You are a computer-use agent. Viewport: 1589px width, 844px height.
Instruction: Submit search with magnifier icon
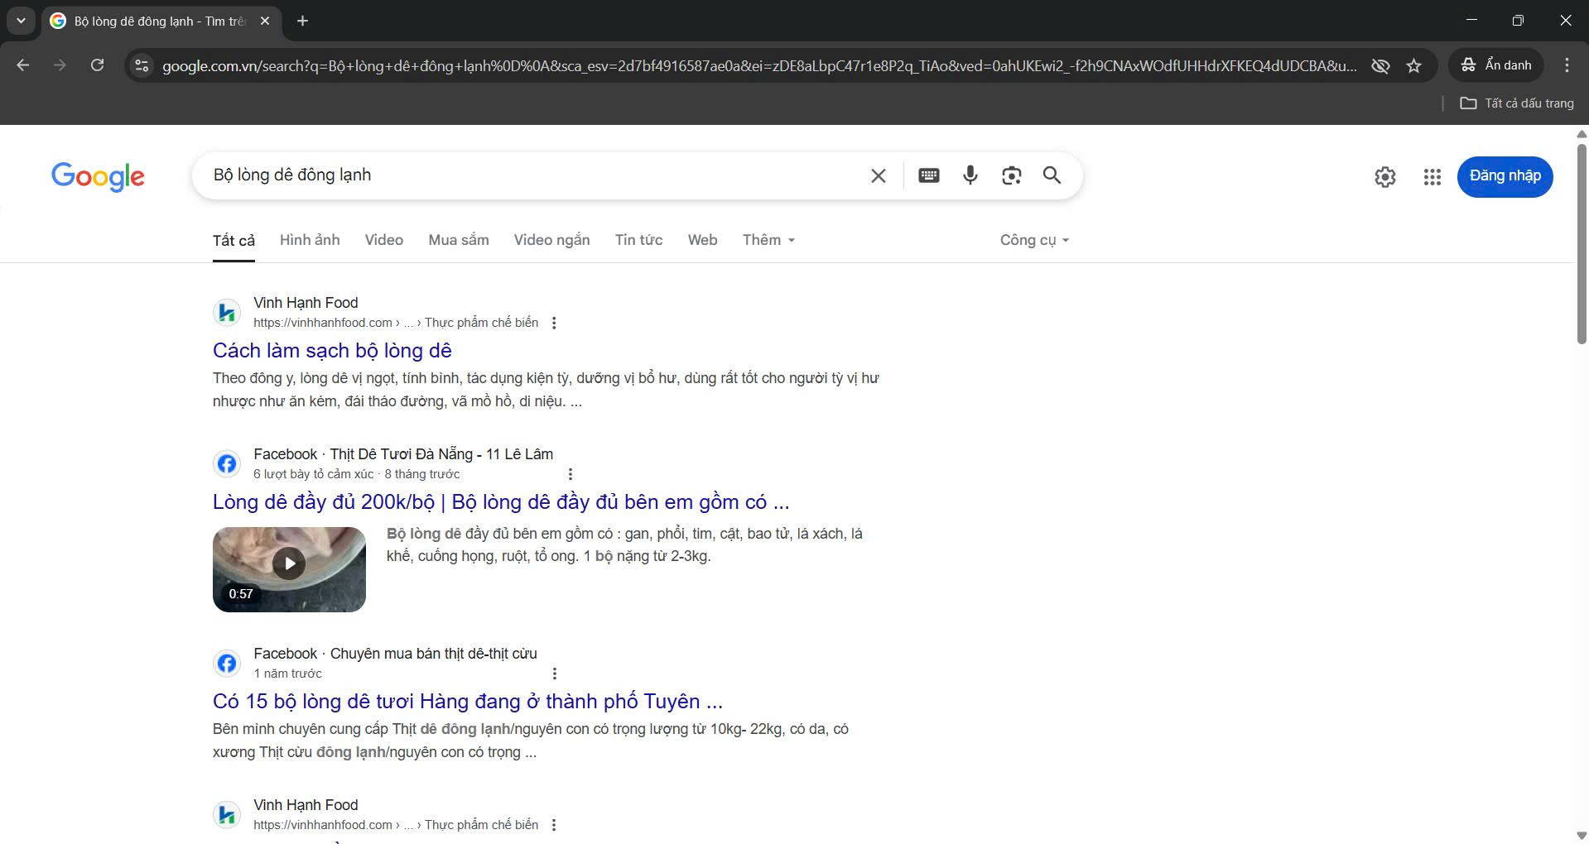1052,175
